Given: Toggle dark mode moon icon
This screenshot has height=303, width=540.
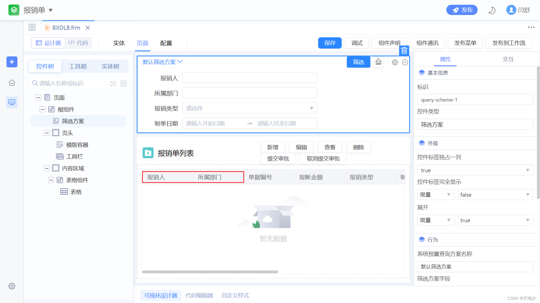Looking at the screenshot, I should coord(492,10).
